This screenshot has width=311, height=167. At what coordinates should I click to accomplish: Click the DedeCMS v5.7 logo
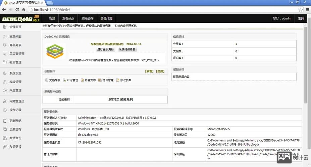(20, 19)
